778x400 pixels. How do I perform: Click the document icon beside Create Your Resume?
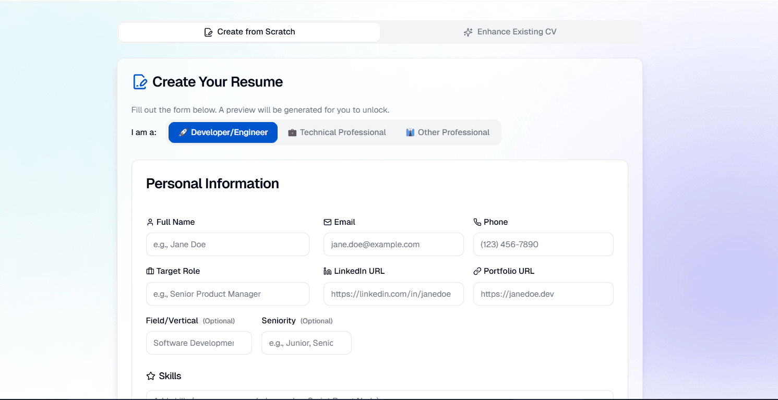pyautogui.click(x=139, y=81)
